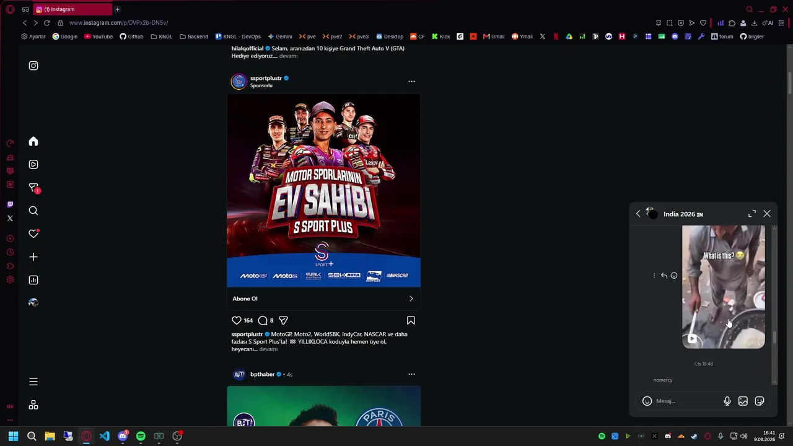This screenshot has width=793, height=446.
Task: React with emoji to the shared reel
Action: [x=674, y=276]
